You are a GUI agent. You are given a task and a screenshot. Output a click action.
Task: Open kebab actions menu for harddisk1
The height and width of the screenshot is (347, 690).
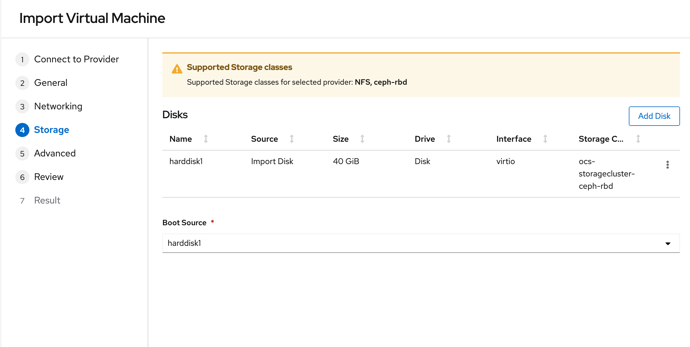[x=667, y=165]
